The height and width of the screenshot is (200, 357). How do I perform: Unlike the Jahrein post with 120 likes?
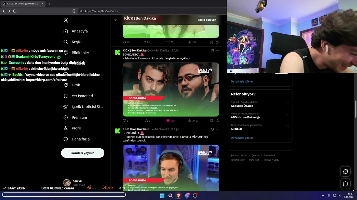tap(170, 121)
